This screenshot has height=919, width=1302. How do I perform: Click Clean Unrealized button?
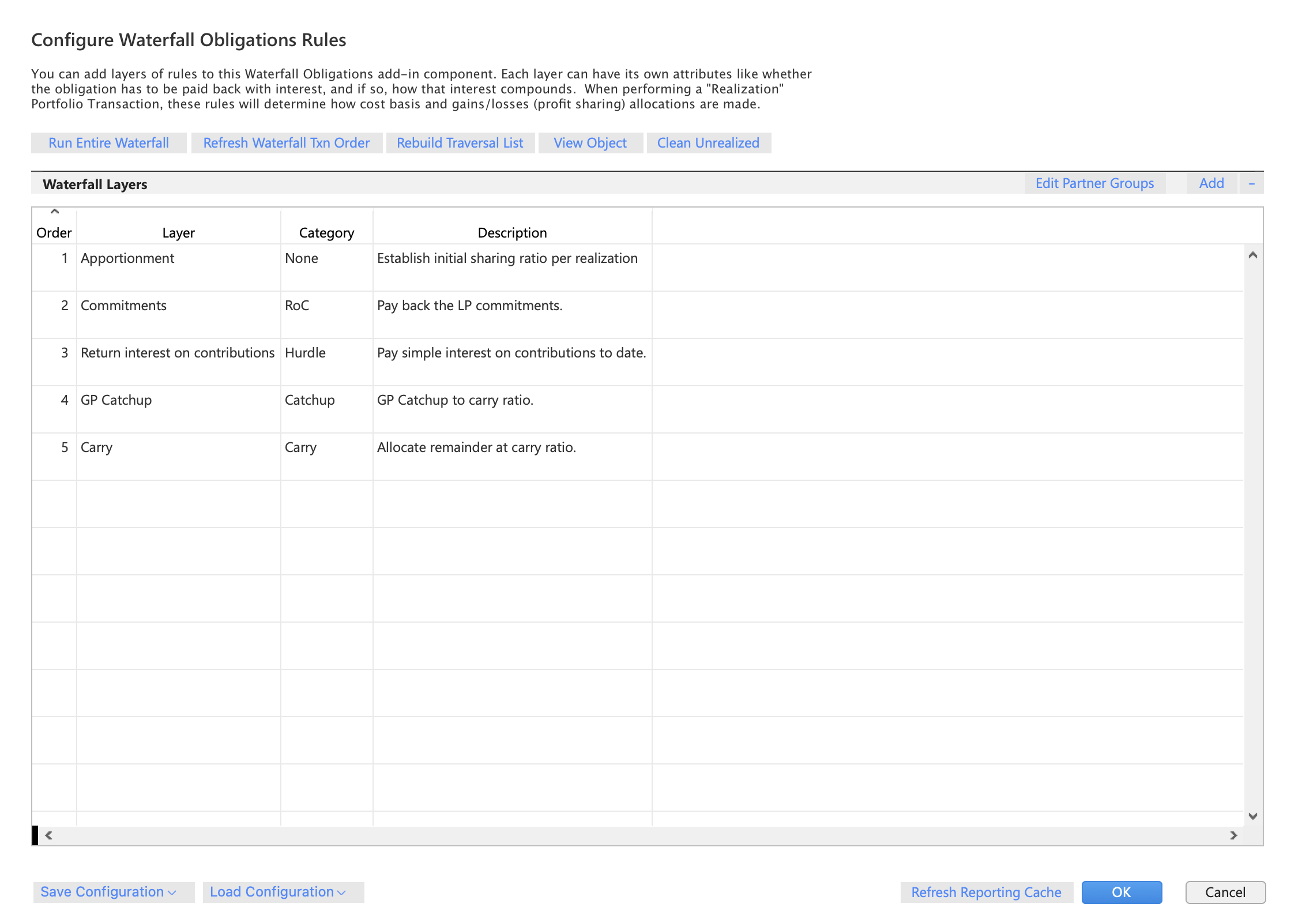709,143
